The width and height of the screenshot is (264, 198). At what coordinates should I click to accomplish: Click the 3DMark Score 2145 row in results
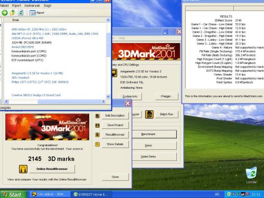pyautogui.click(x=228, y=21)
